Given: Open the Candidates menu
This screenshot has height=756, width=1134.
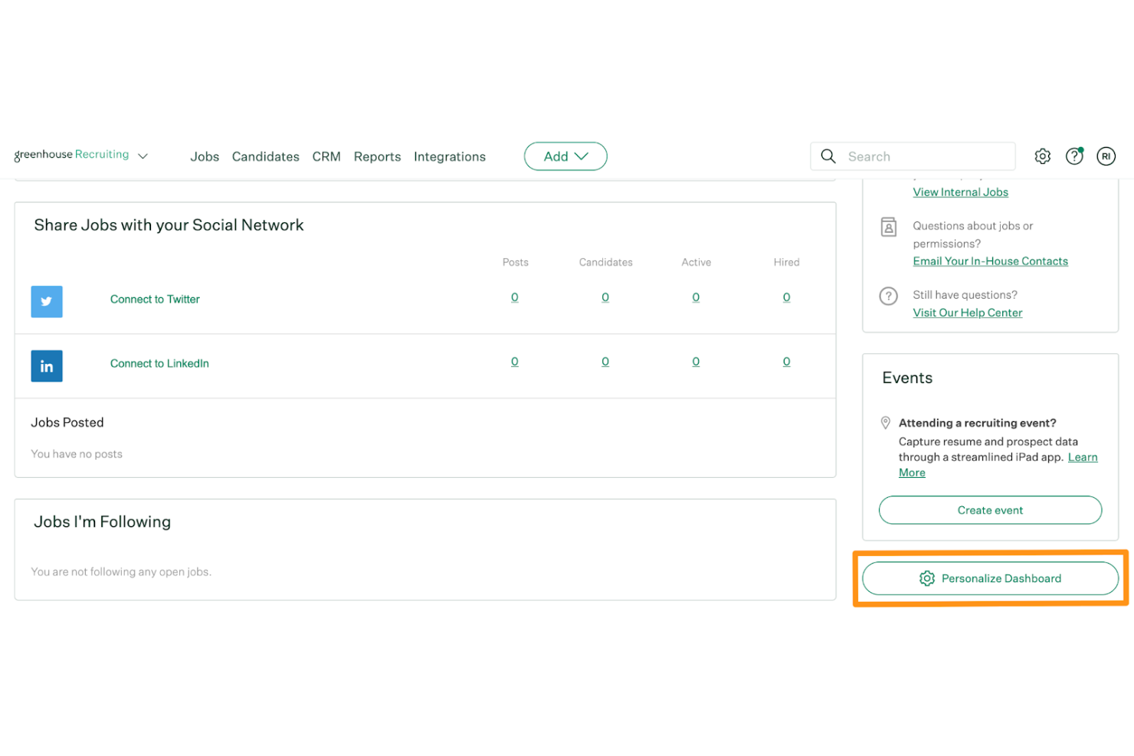Looking at the screenshot, I should pyautogui.click(x=266, y=156).
